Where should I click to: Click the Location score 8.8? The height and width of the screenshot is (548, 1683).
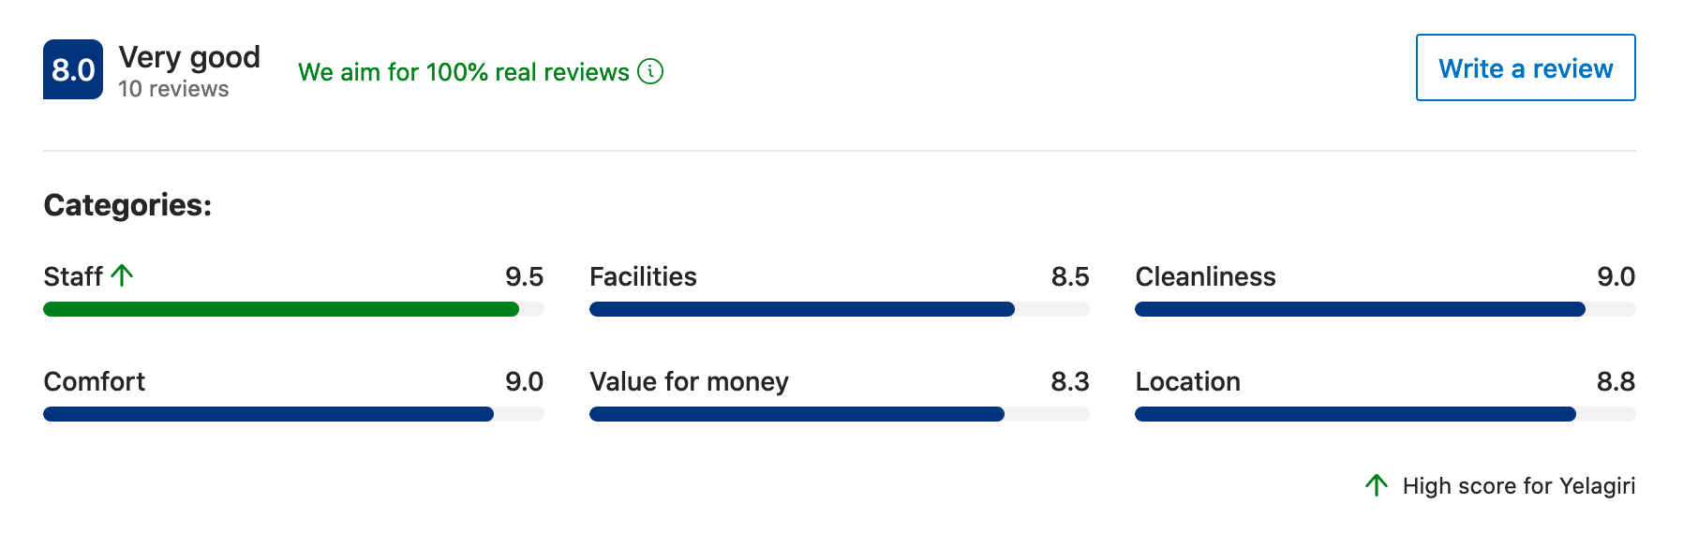(1616, 382)
